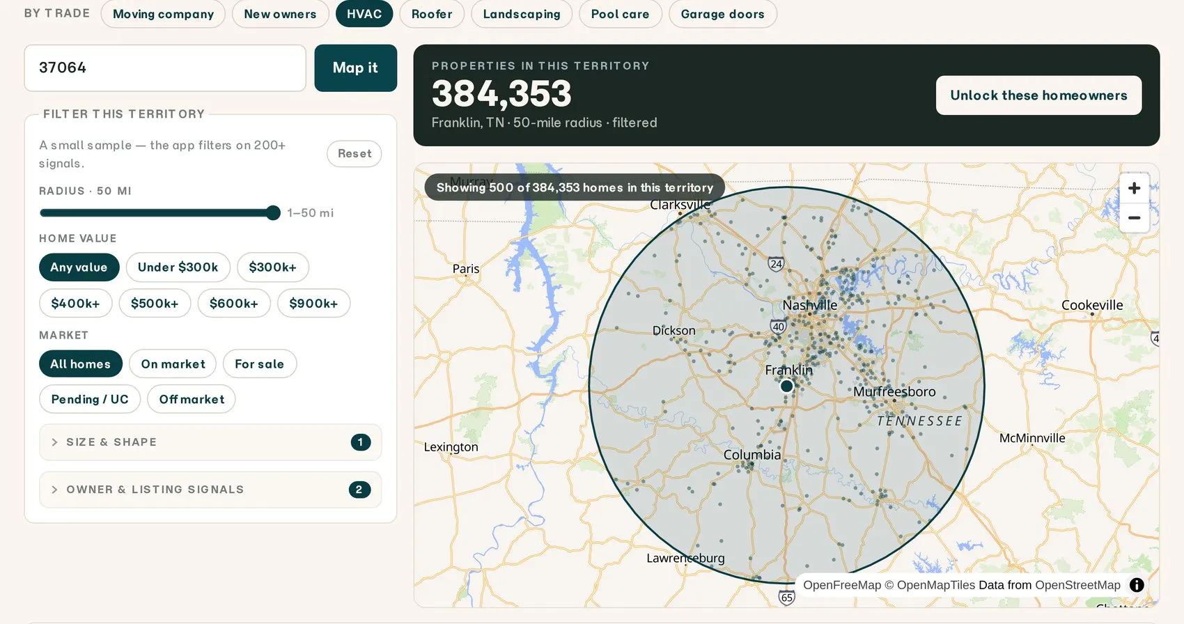Screen dimensions: 1184x624
Task: Click the Paris label on map
Action: coord(465,269)
